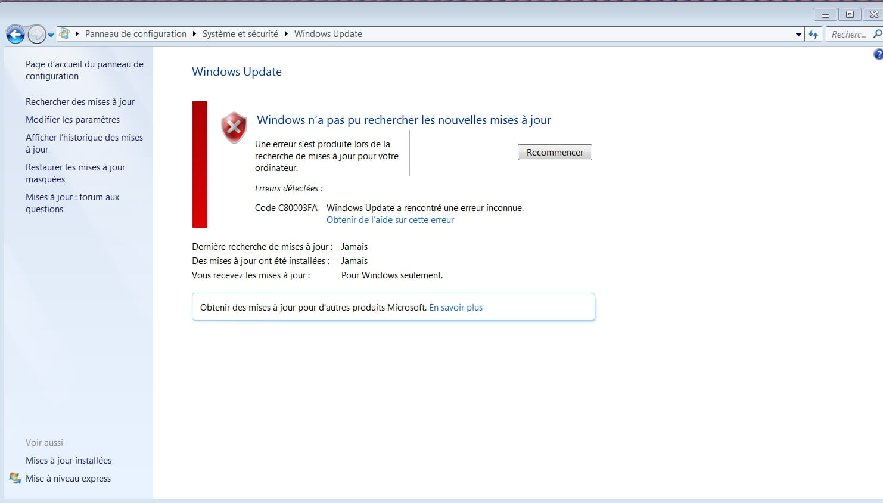The height and width of the screenshot is (503, 883).
Task: Click the magnifier search icon
Action: 877,34
